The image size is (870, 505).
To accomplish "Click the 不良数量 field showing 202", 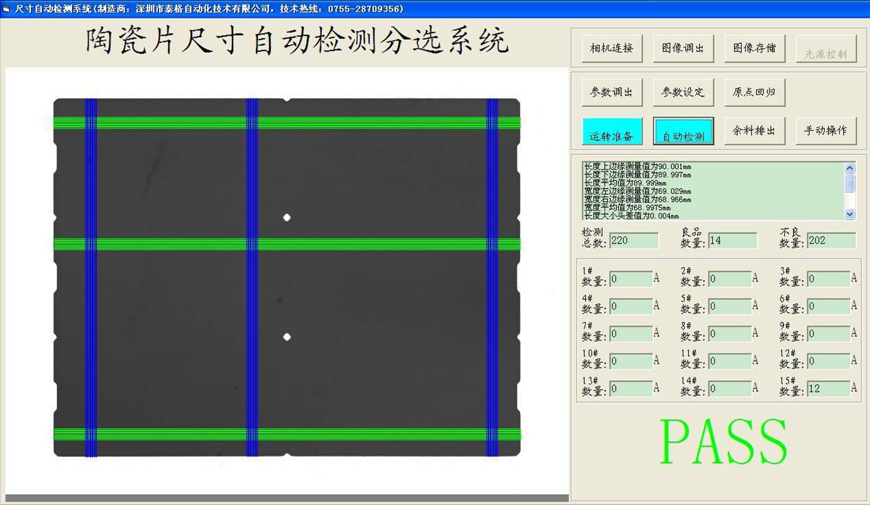I will 831,241.
